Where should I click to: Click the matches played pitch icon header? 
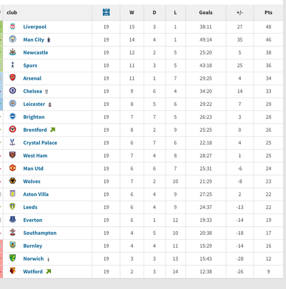[x=106, y=12]
